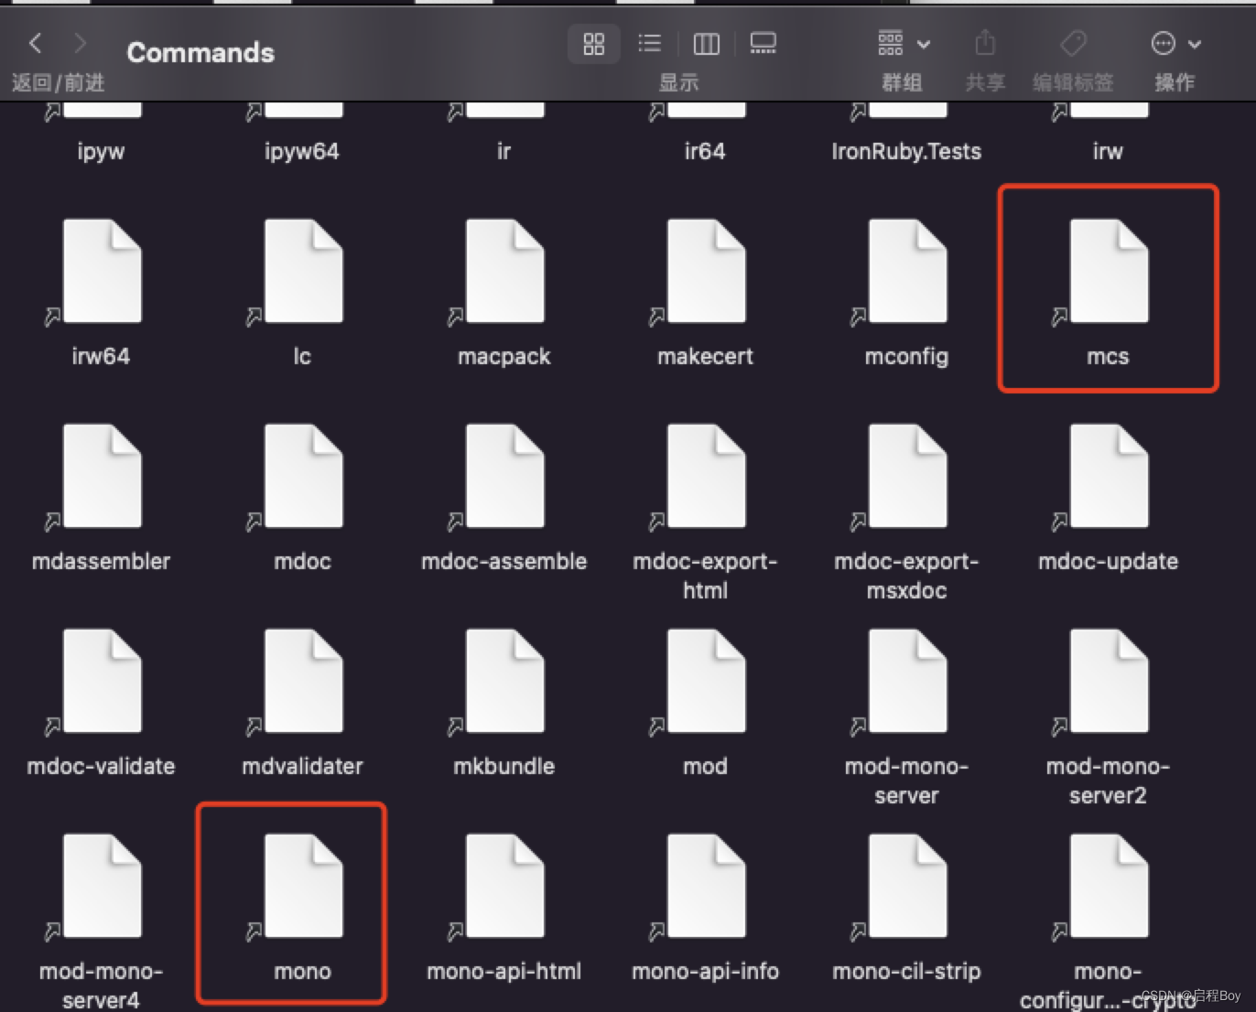Select the mdassembler file icon
The image size is (1256, 1012).
click(x=102, y=476)
